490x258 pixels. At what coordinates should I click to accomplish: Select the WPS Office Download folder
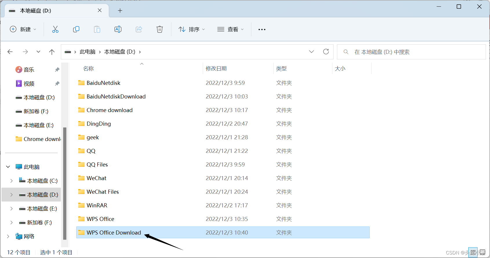pos(223,233)
